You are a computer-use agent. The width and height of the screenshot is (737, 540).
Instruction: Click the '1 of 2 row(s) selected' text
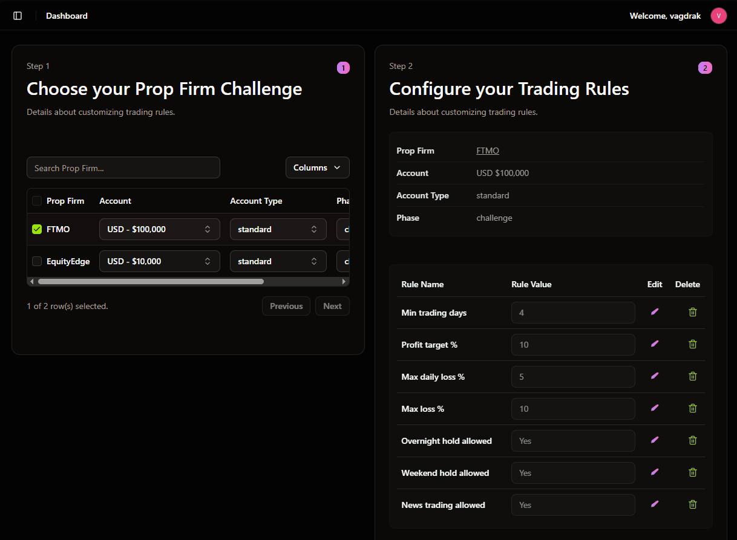point(67,306)
